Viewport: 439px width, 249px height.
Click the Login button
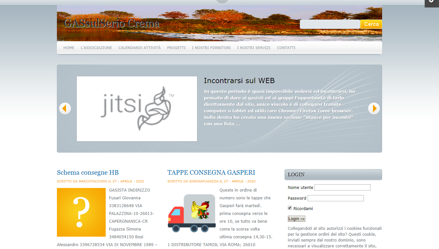pos(297,219)
